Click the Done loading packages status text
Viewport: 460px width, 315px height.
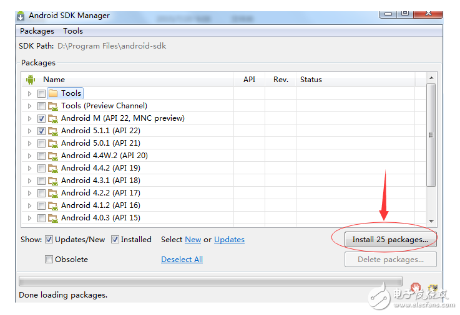(x=63, y=295)
